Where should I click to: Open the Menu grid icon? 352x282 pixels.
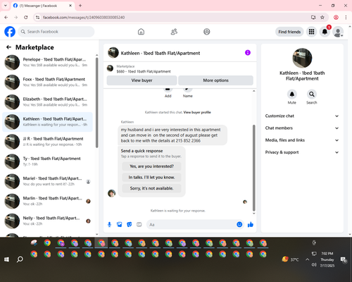click(311, 32)
